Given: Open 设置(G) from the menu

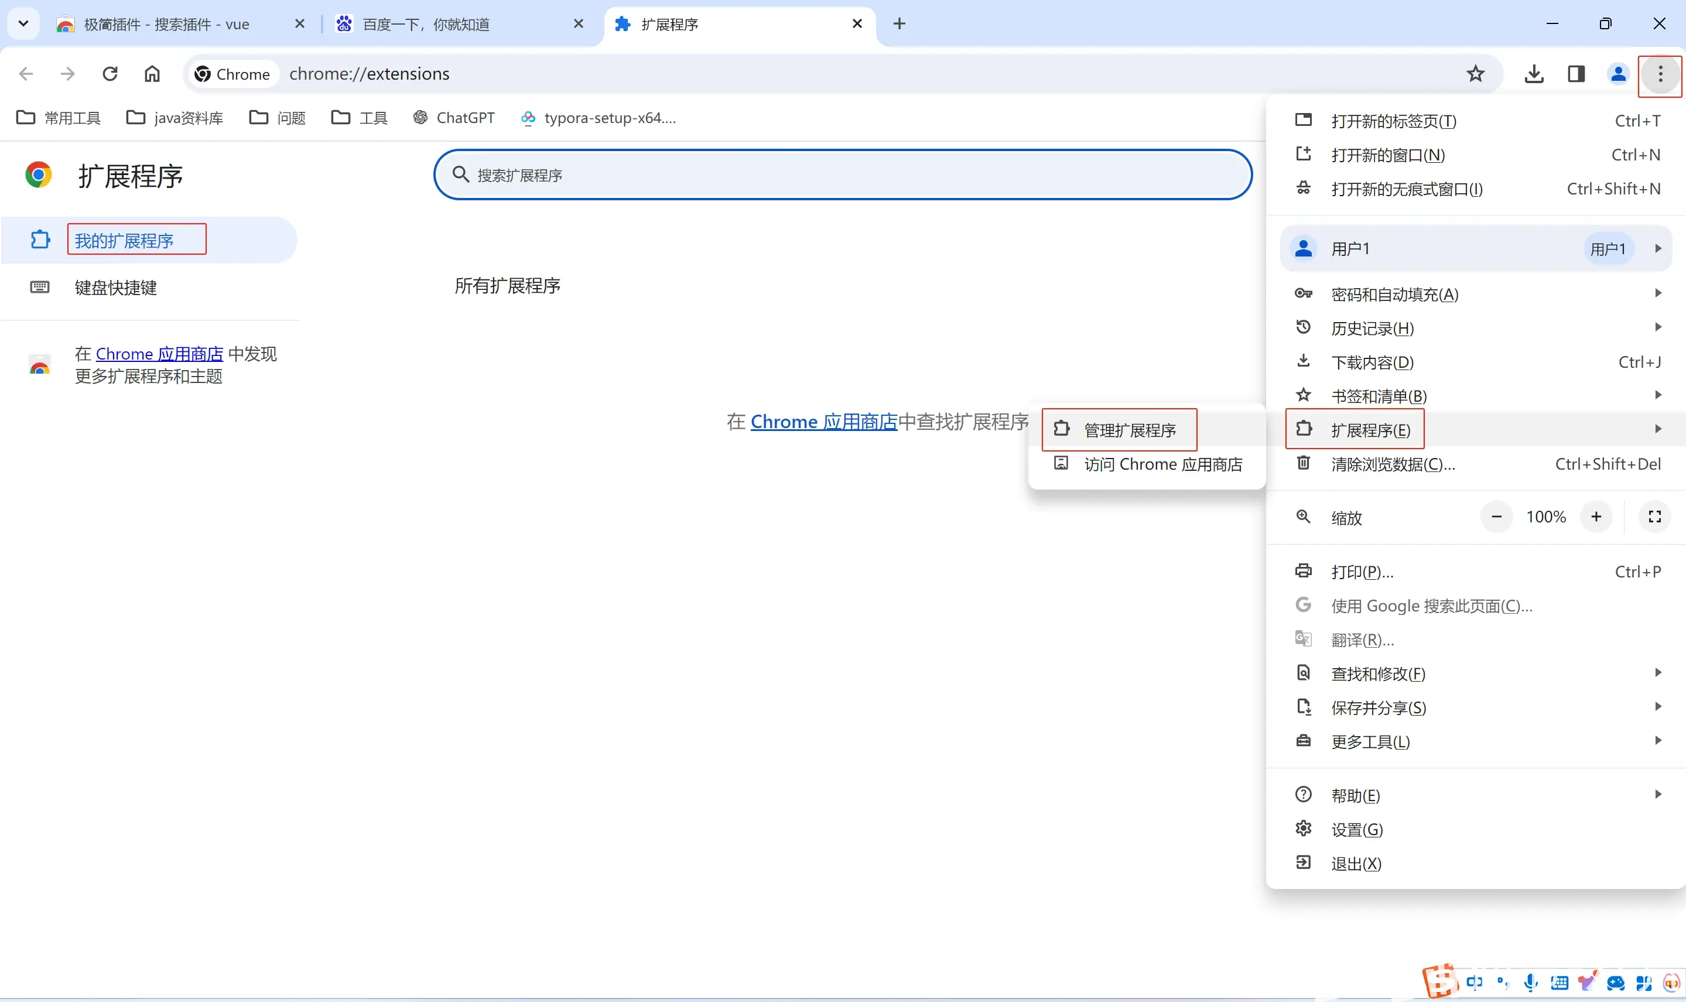Looking at the screenshot, I should 1476,829.
